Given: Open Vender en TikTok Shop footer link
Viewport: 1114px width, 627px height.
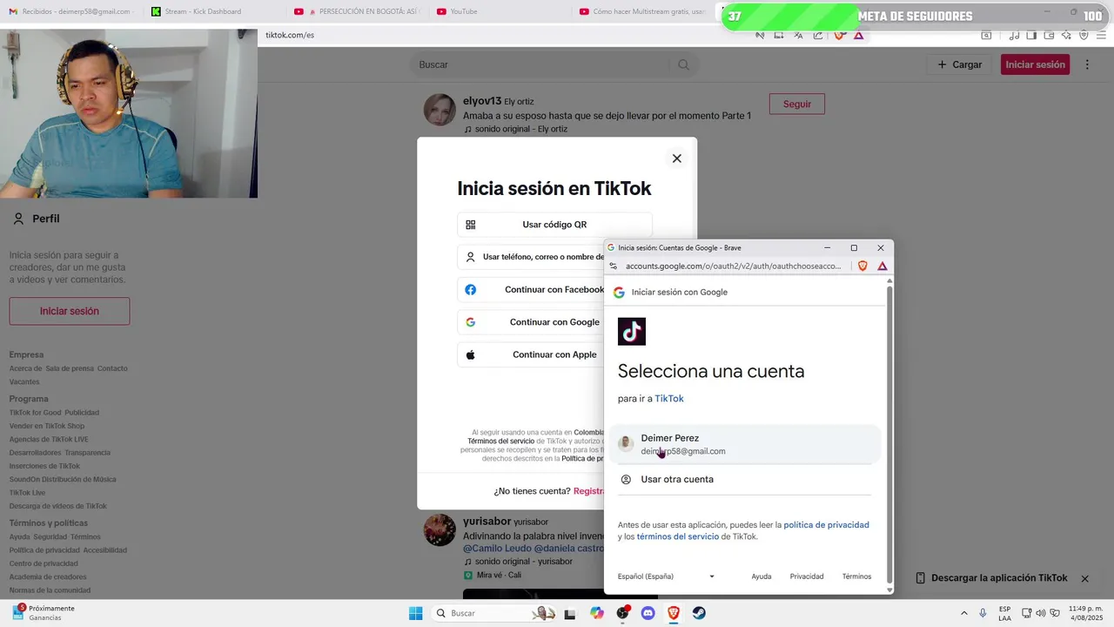Looking at the screenshot, I should [47, 426].
